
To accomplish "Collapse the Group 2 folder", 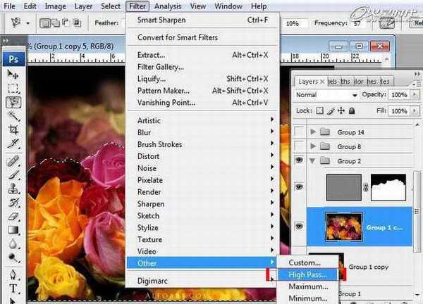I will click(313, 161).
